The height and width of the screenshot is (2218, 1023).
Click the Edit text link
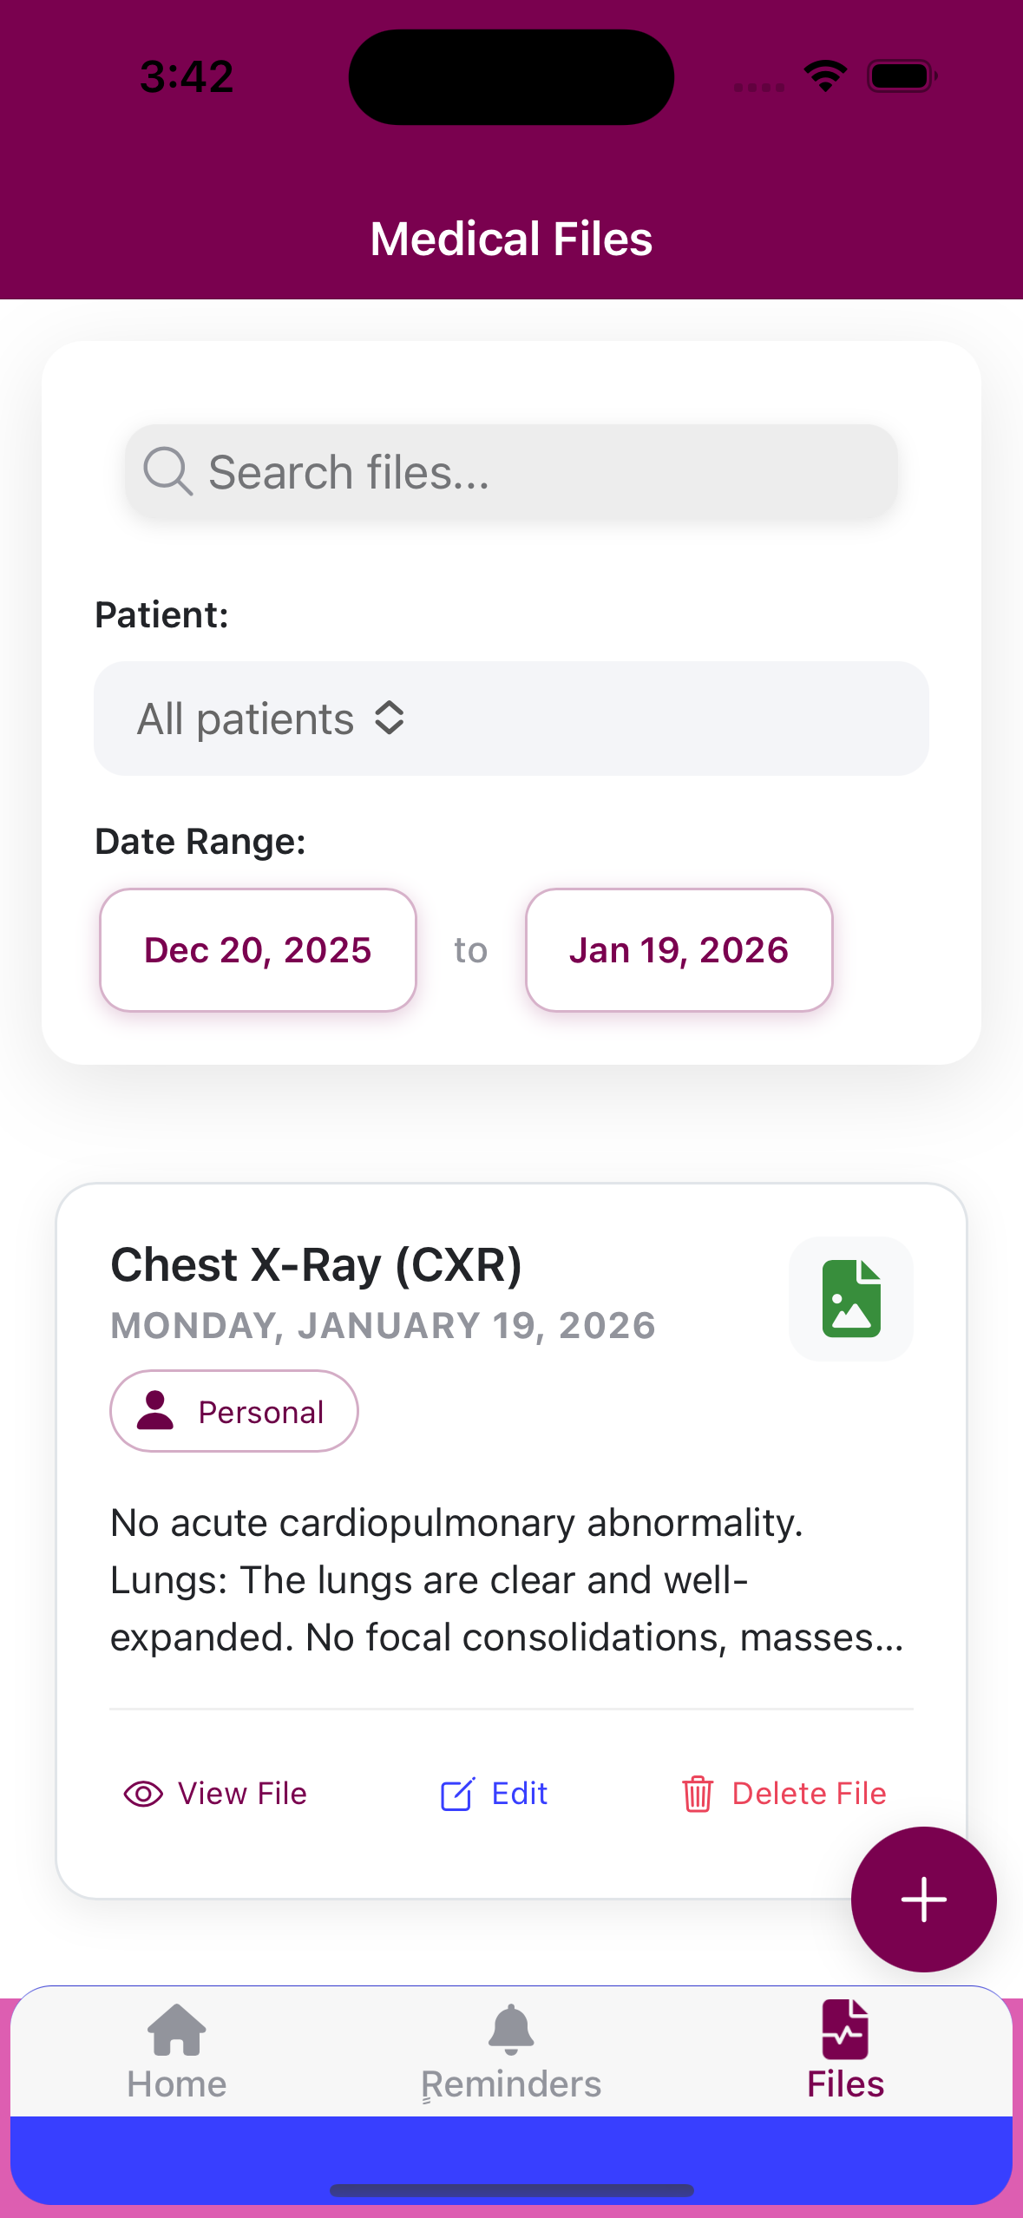[519, 1794]
